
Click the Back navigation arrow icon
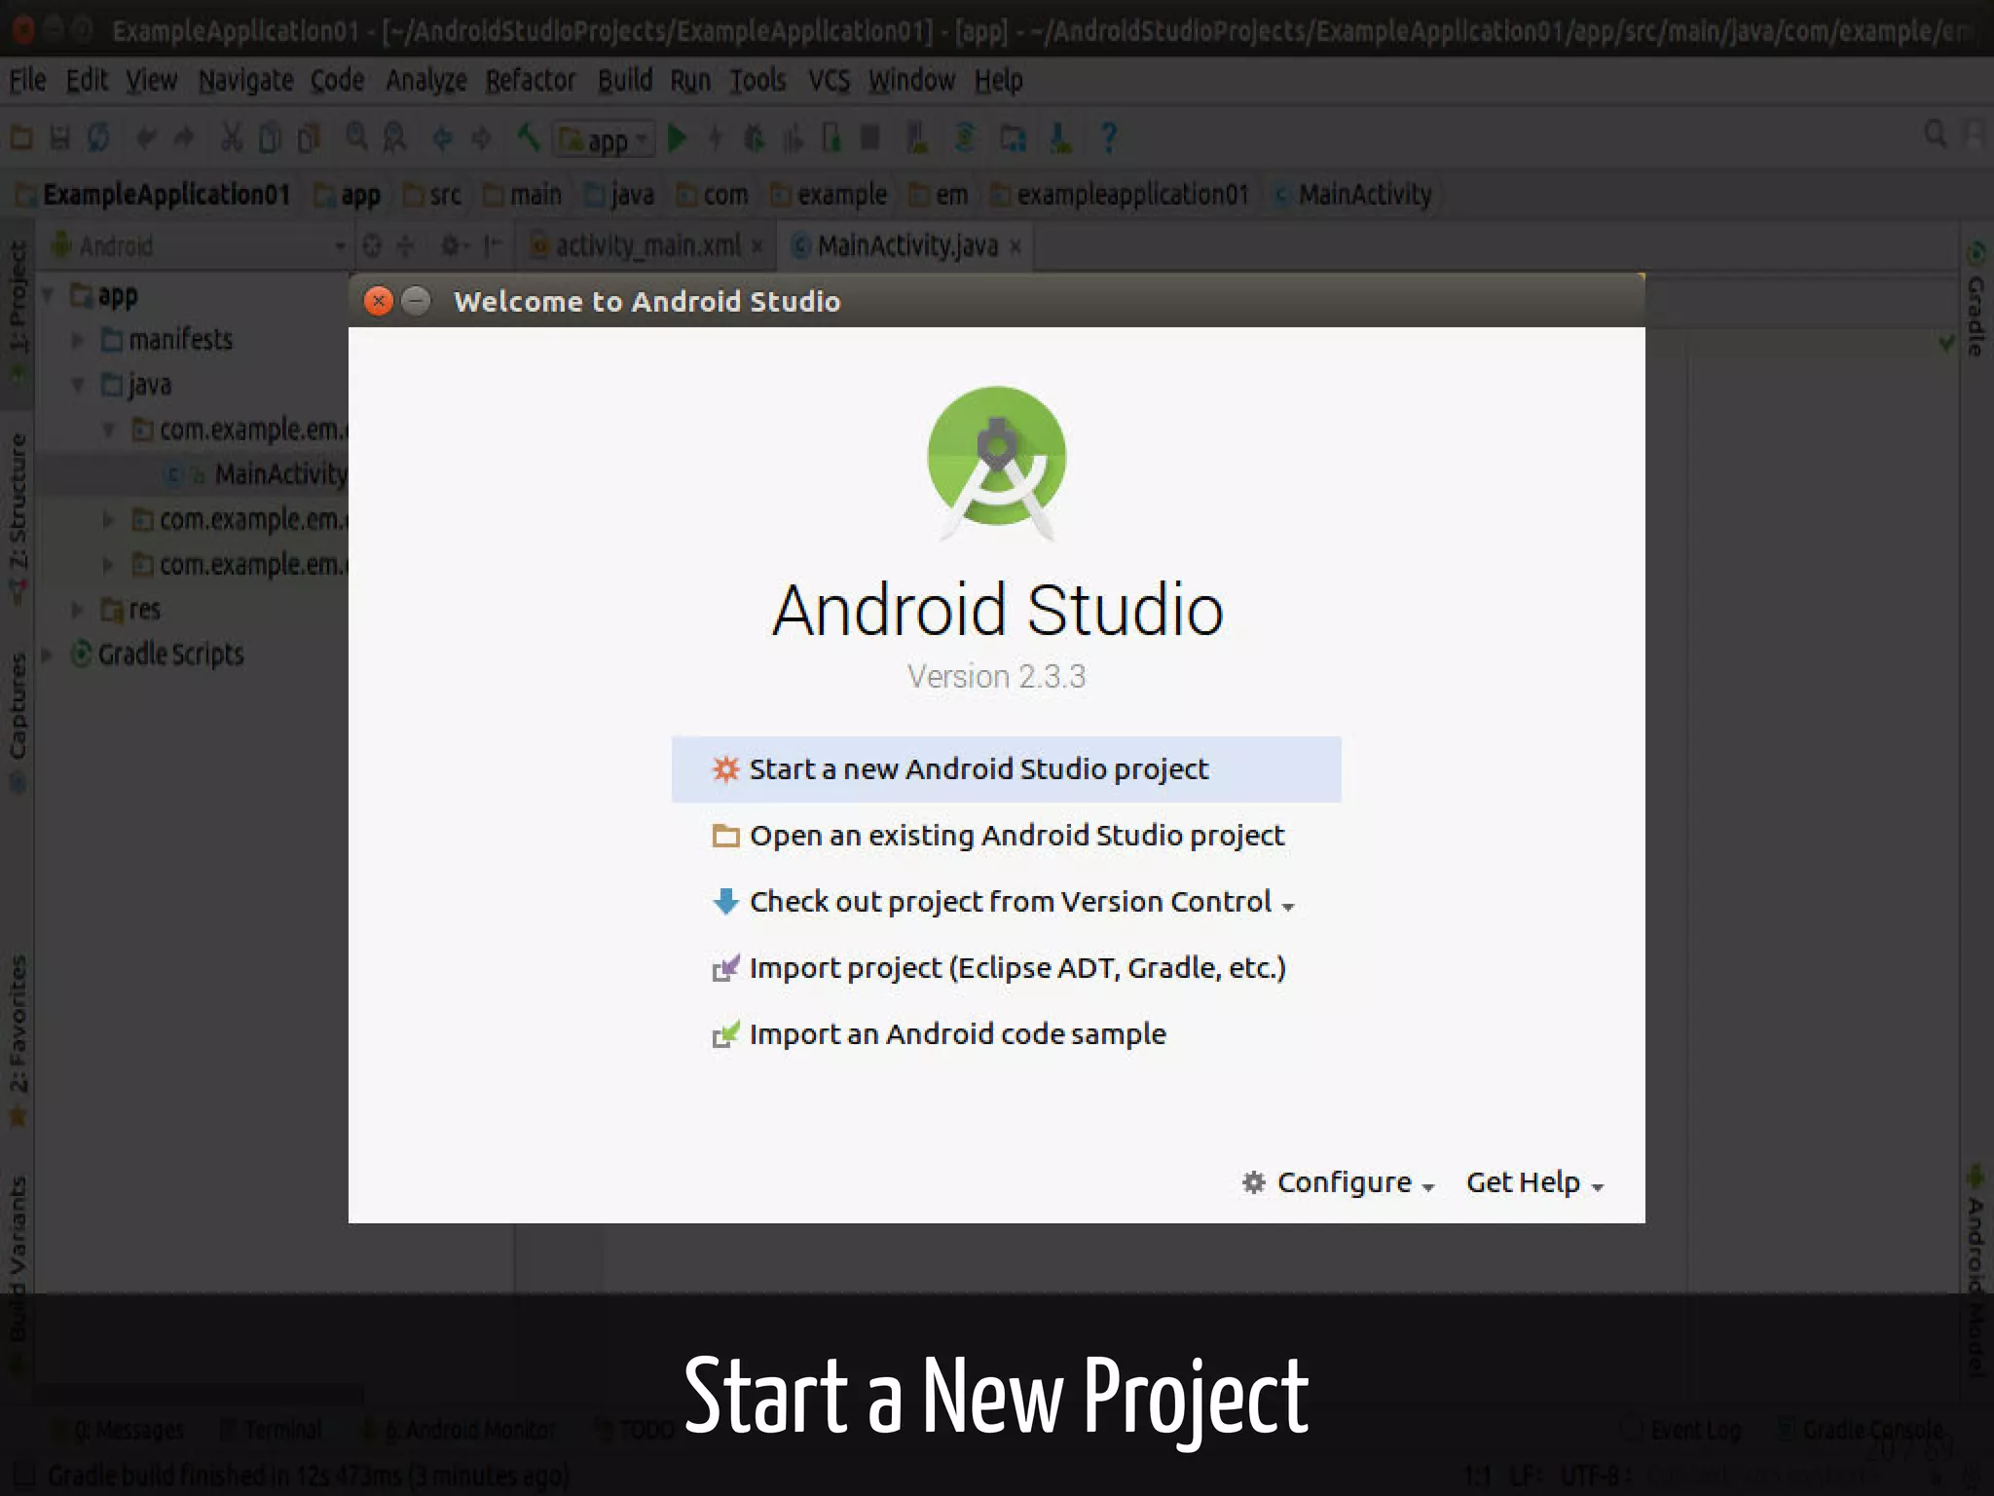[x=442, y=137]
